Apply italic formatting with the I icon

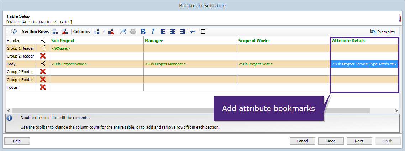153,32
